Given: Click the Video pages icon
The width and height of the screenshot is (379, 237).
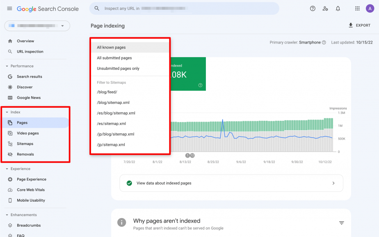Looking at the screenshot, I should (10, 133).
